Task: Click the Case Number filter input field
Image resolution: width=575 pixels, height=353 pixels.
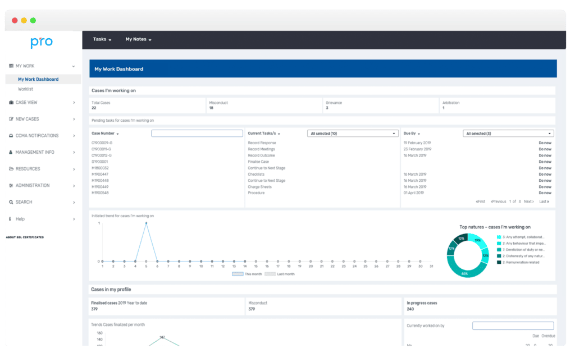Action: coord(197,133)
